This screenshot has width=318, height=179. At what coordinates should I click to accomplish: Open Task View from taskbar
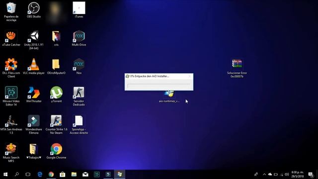click(28, 174)
